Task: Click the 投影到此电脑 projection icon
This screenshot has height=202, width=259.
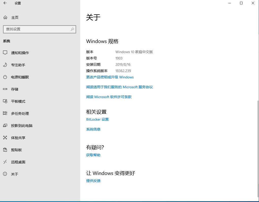Action: [x=5, y=125]
